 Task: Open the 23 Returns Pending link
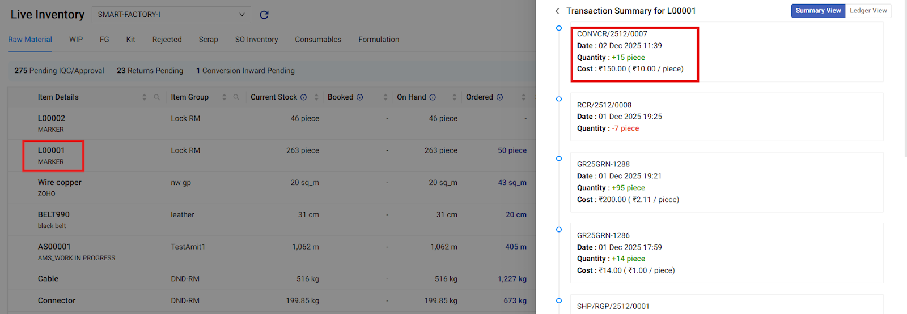click(x=150, y=71)
